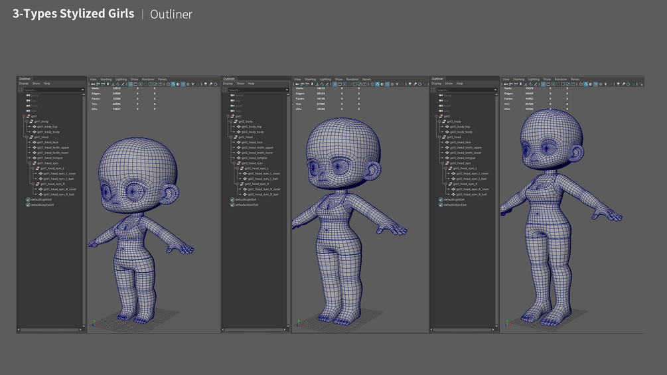This screenshot has height=375, width=667.
Task: Select girl1_body_top mesh icon in outliner
Action: click(35, 127)
